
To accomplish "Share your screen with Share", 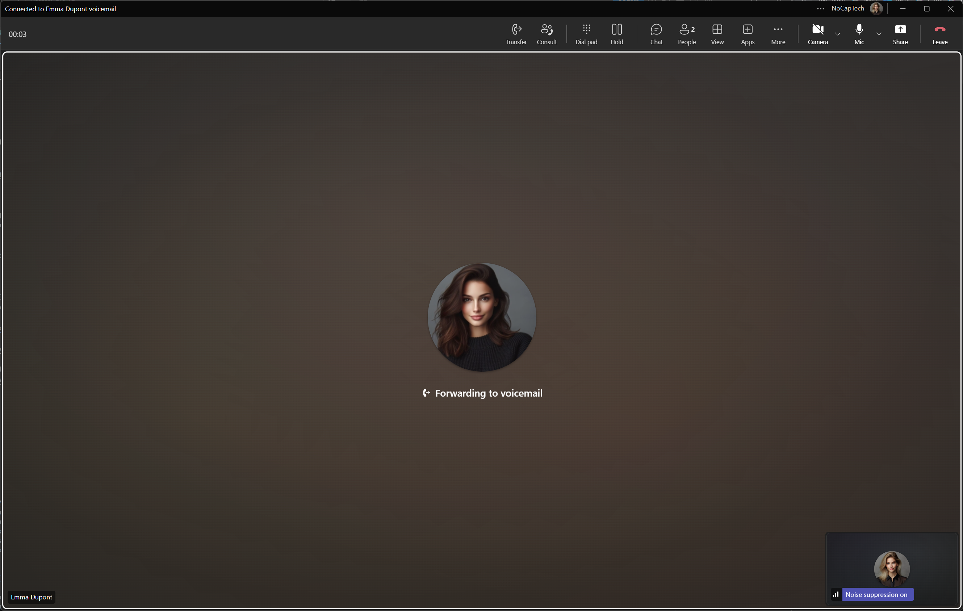I will tap(900, 34).
